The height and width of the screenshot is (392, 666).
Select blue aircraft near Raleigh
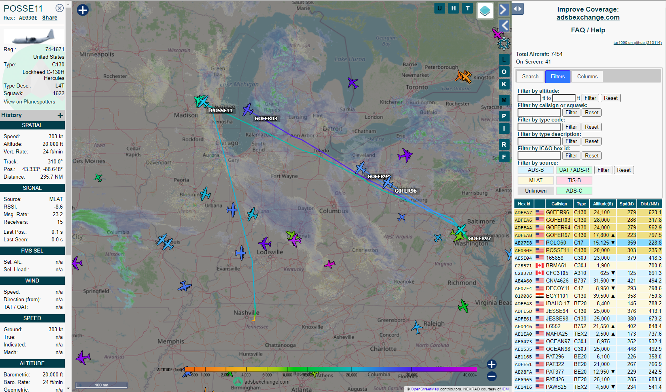pos(417,327)
